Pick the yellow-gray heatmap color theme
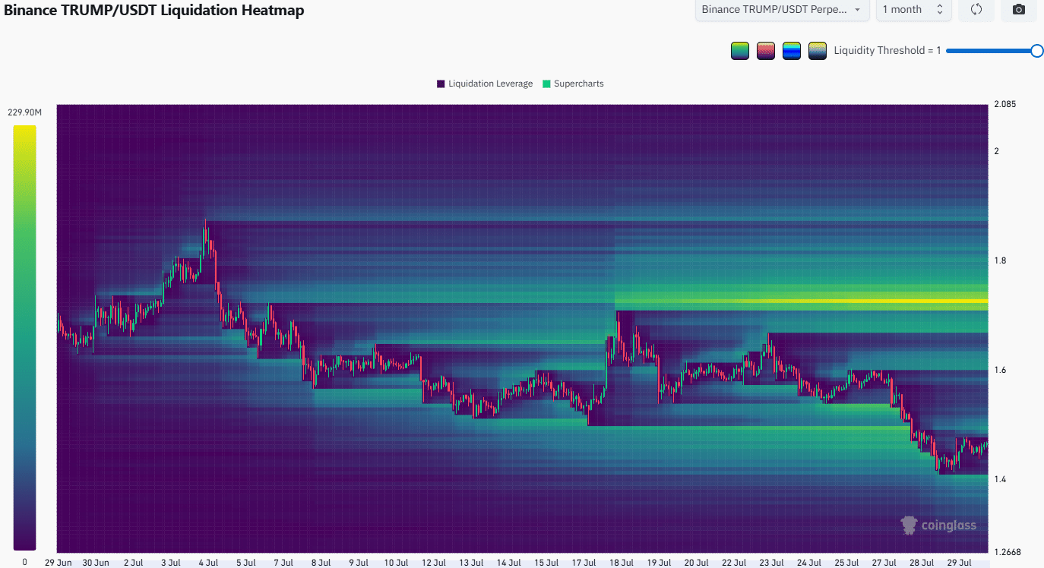1044x568 pixels. tap(818, 51)
